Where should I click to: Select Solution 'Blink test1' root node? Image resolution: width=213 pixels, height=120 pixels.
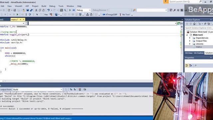click(x=201, y=32)
